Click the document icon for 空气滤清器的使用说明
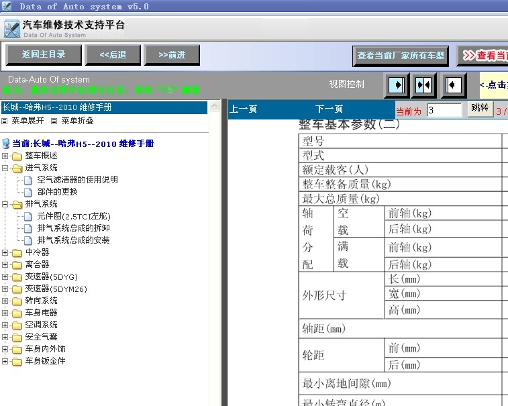 28,180
